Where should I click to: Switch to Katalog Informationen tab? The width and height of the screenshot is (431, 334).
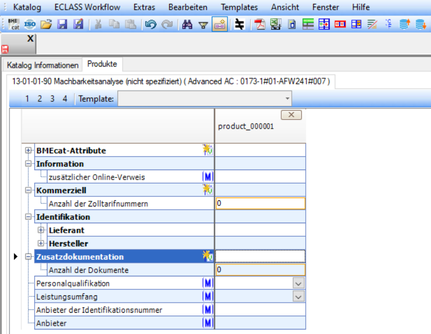point(42,65)
